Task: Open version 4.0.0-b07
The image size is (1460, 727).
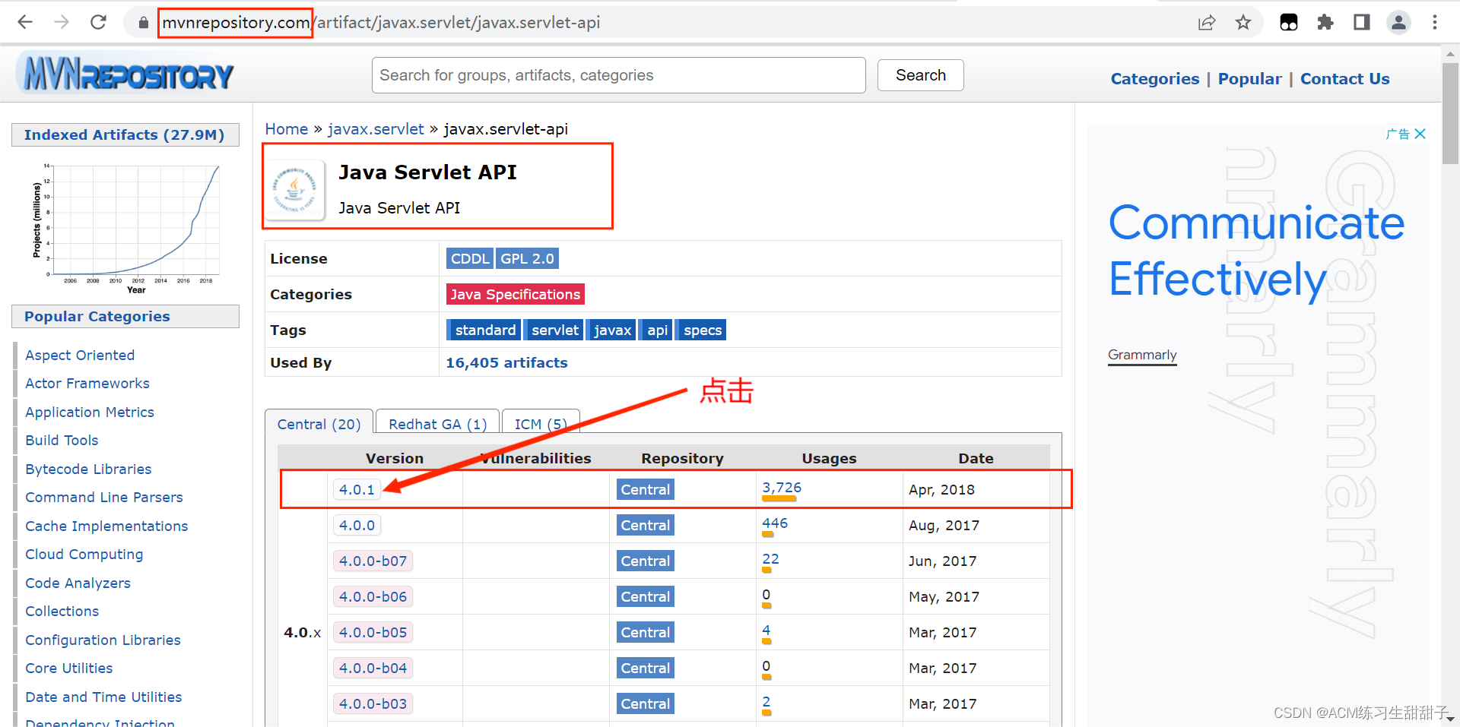Action: (373, 561)
